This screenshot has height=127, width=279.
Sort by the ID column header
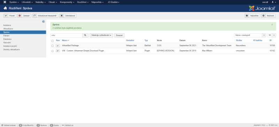point(271,40)
